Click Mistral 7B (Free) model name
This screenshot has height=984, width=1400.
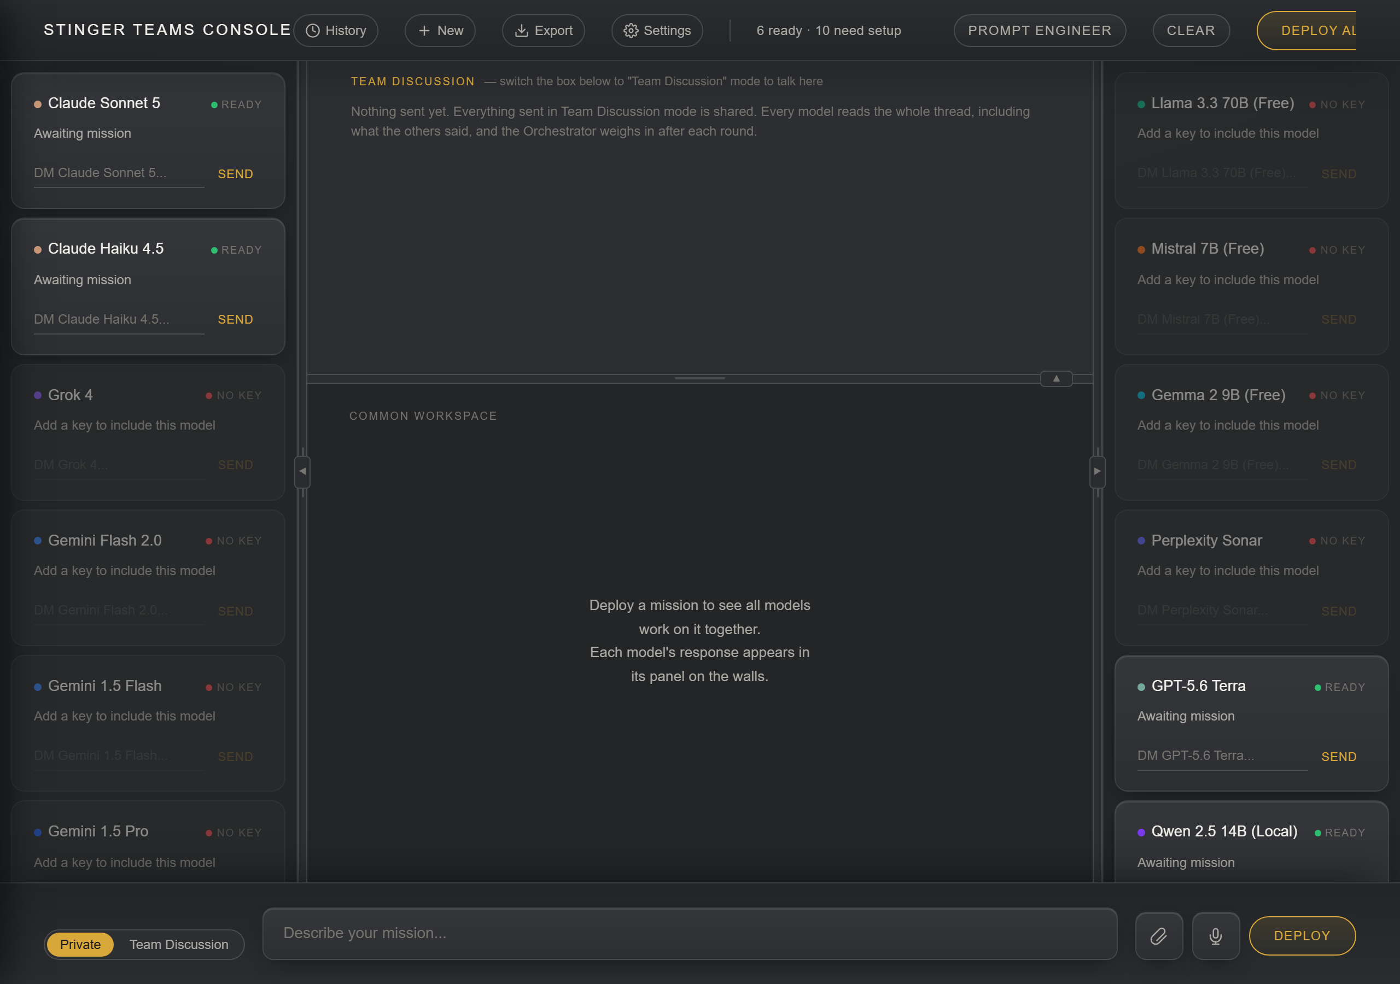pos(1207,249)
